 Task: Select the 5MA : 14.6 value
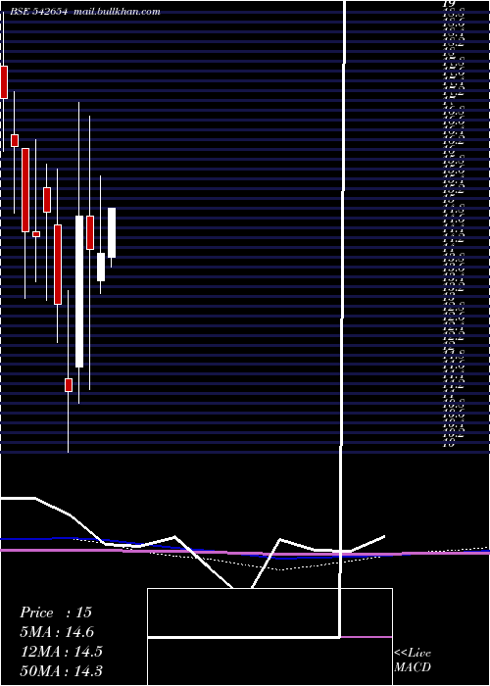57,632
